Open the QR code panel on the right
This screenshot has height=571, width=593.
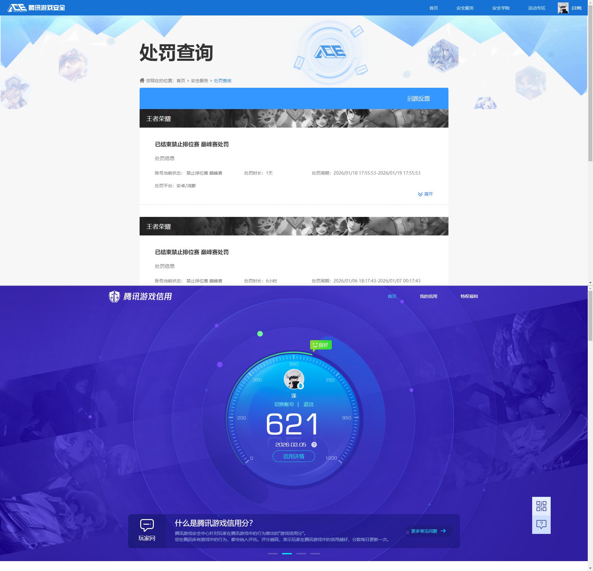[x=541, y=507]
